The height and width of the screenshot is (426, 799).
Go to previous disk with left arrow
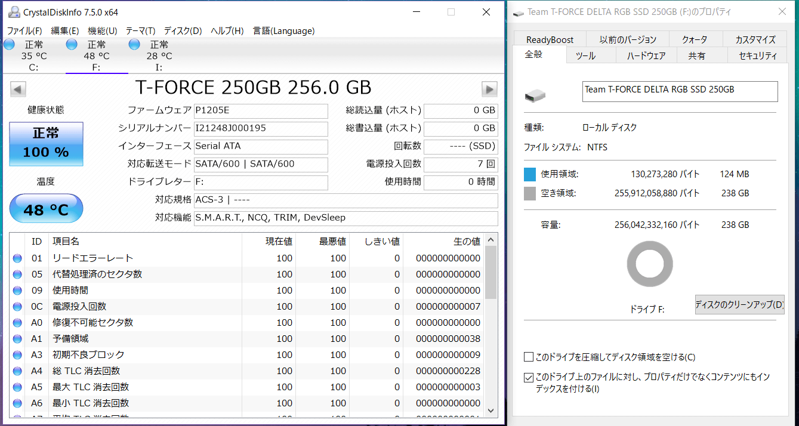click(18, 89)
